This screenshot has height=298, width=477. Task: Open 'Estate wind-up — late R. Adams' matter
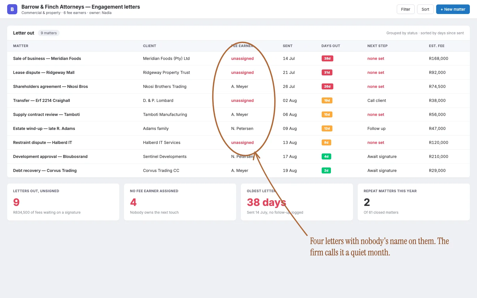44,128
